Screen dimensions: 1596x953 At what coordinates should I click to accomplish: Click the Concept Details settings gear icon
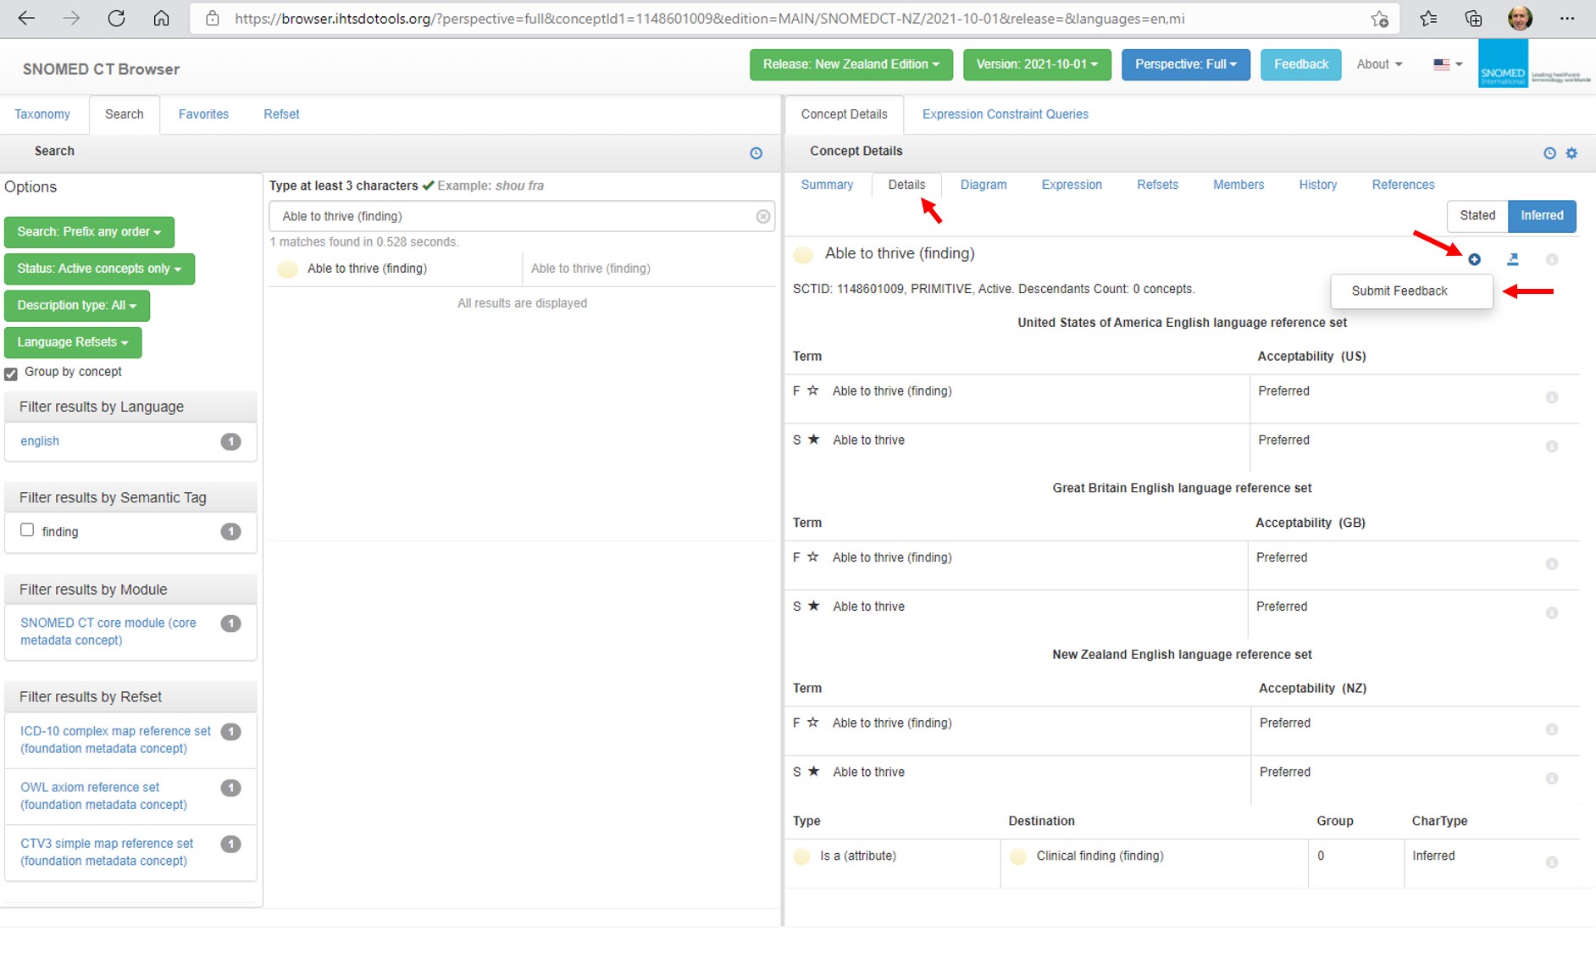(1571, 153)
